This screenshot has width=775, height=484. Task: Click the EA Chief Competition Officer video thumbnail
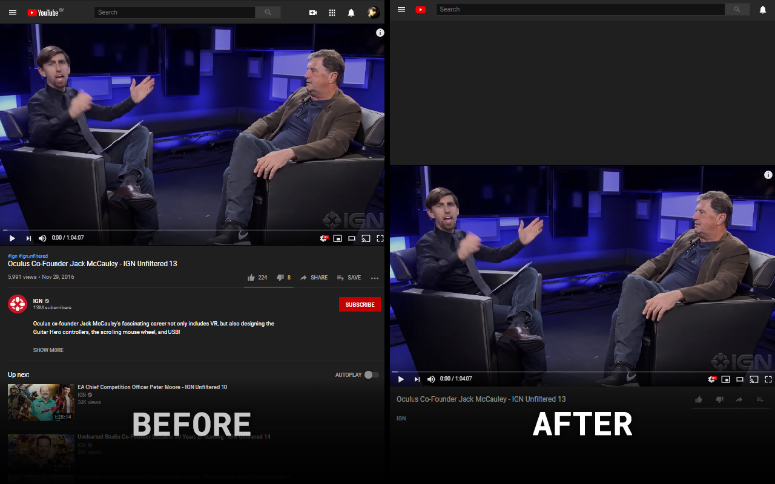click(x=41, y=402)
